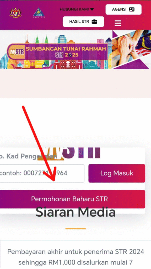
Task: Open the AGENSI button
Action: tap(123, 9)
